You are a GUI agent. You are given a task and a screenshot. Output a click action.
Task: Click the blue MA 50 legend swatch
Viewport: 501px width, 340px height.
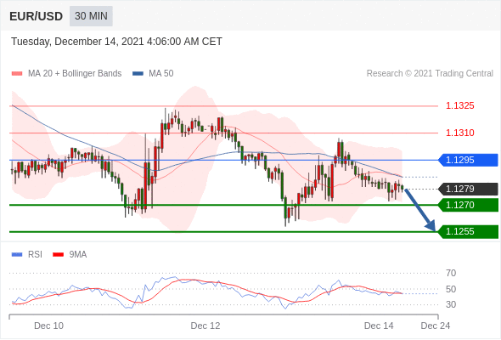pos(138,74)
